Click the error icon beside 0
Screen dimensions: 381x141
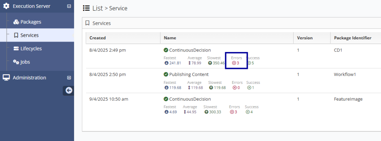[x=234, y=88]
